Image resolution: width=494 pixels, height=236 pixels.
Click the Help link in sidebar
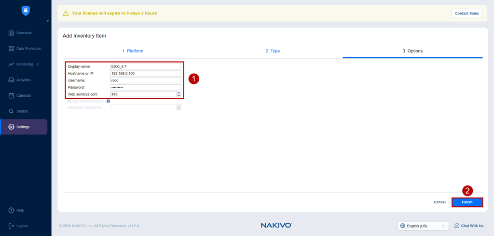click(20, 210)
